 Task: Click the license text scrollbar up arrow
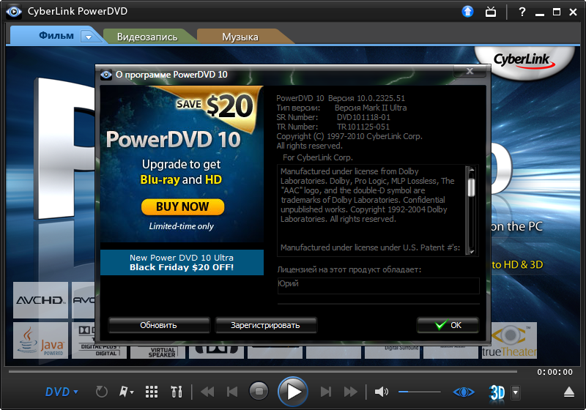471,170
